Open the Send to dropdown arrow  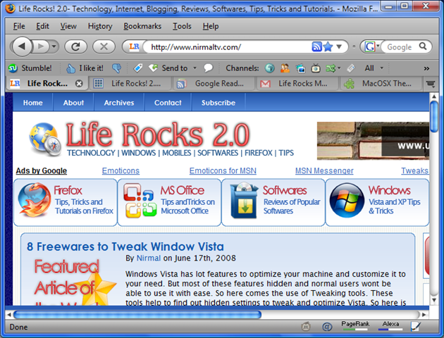(x=195, y=68)
